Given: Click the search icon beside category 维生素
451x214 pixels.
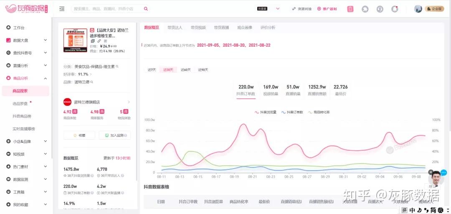Looking at the screenshot, I should 117,67.
